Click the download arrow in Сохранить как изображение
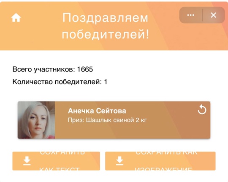The height and width of the screenshot is (182, 228). pyautogui.click(x=119, y=161)
